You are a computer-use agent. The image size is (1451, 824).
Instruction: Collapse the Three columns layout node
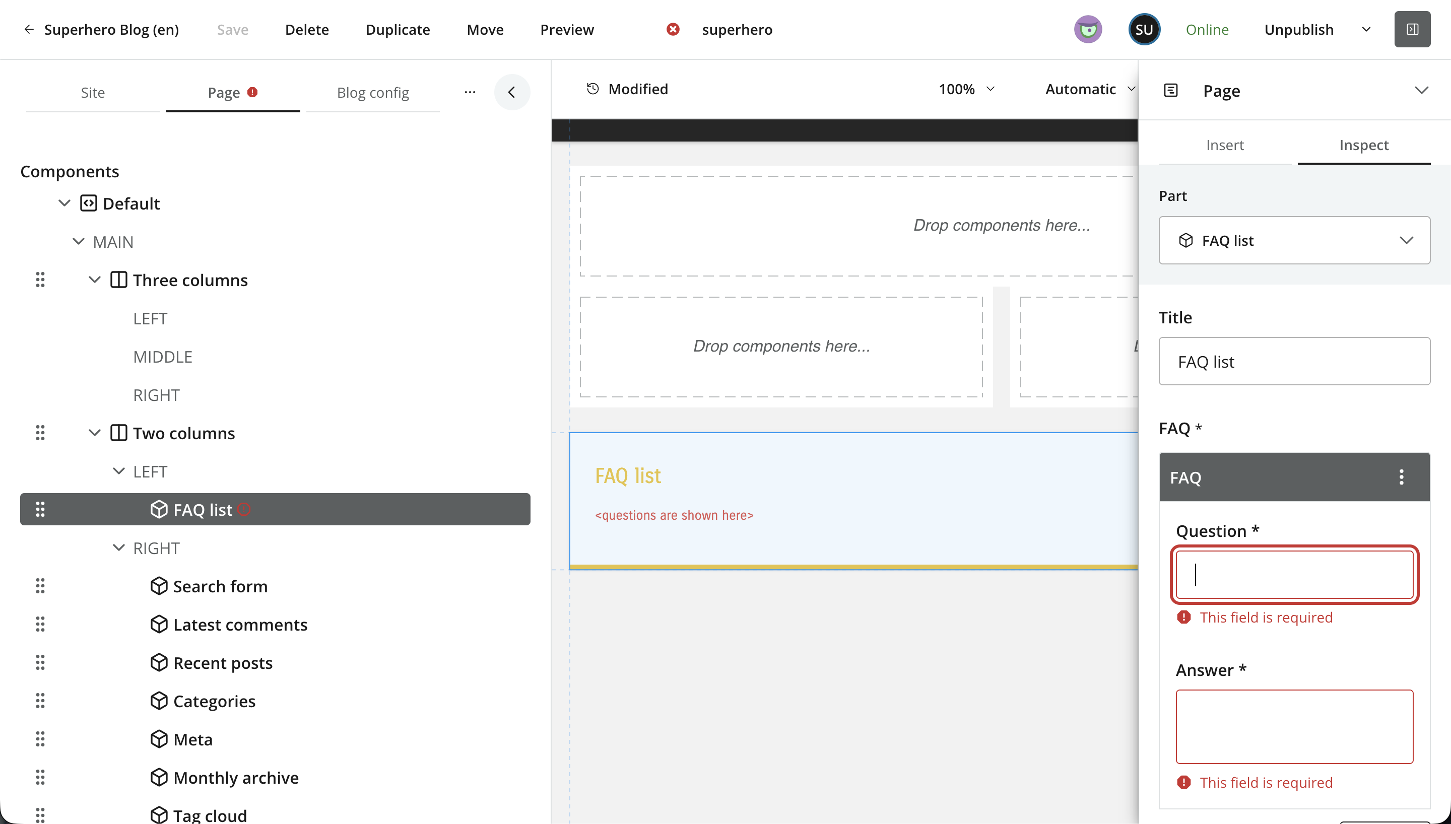pyautogui.click(x=95, y=280)
